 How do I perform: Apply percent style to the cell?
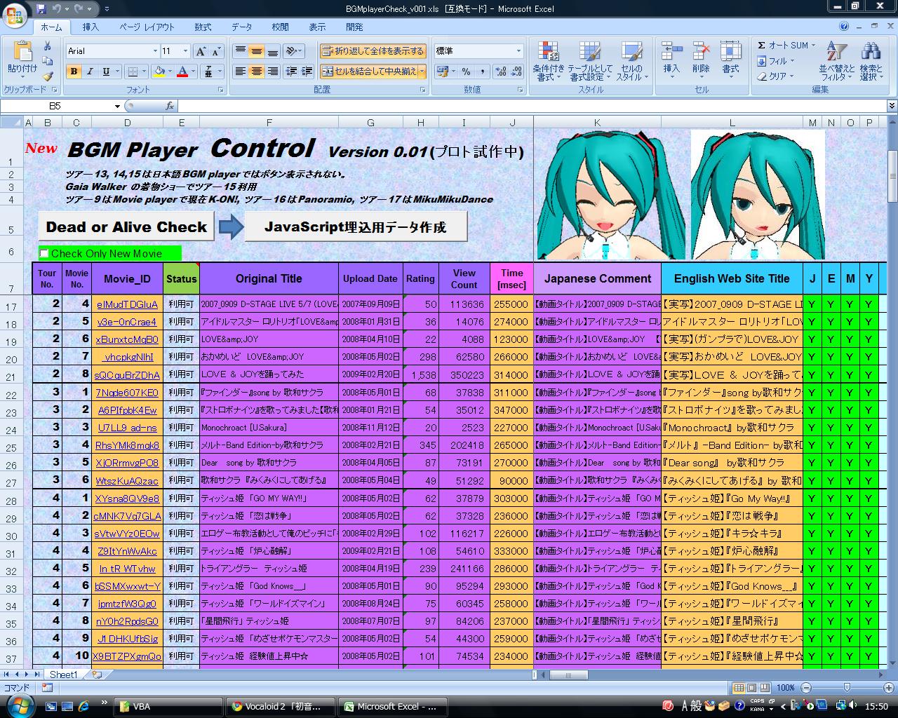pos(467,72)
